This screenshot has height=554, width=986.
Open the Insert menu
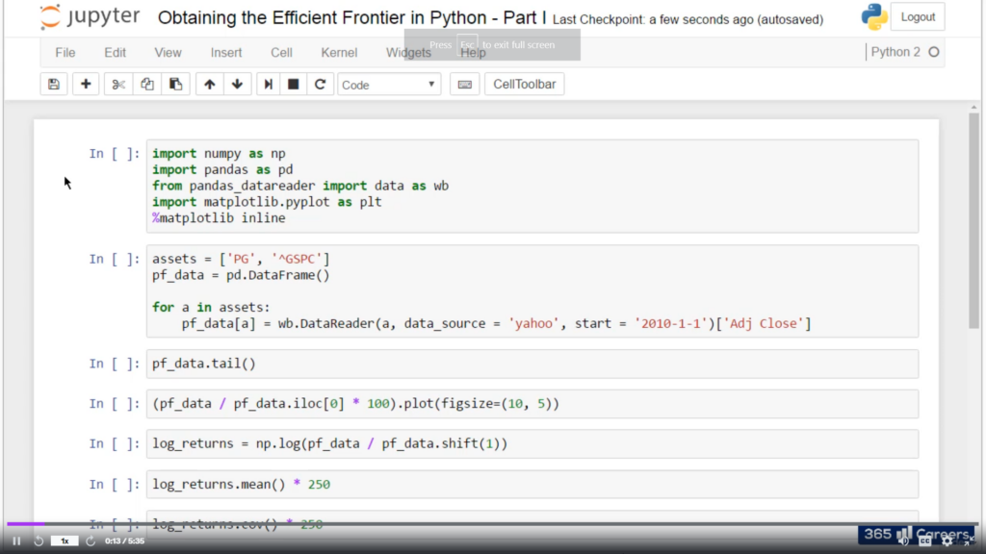[226, 53]
